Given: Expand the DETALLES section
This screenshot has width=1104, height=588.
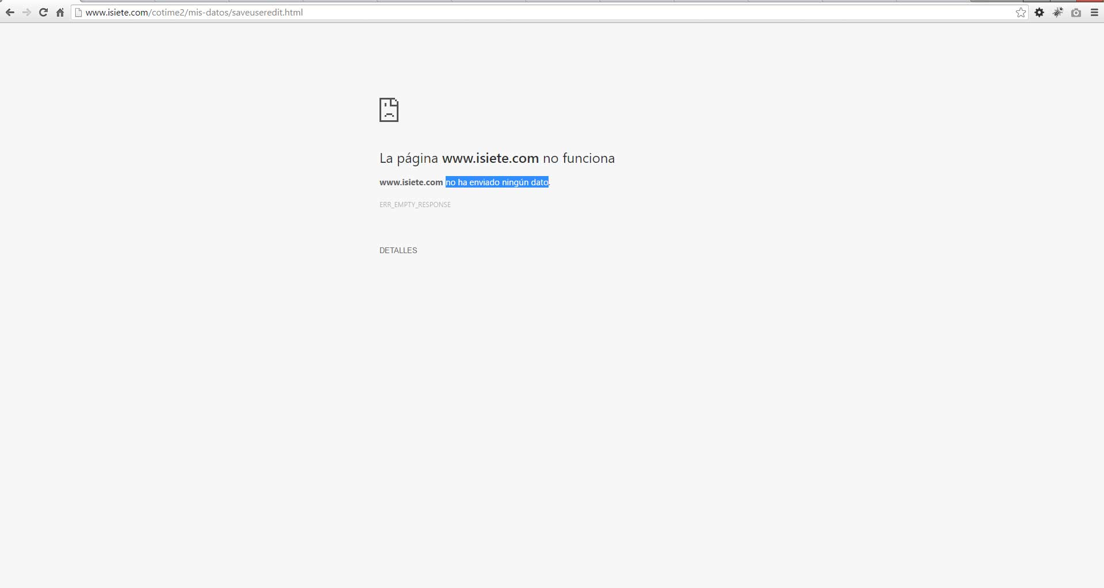Looking at the screenshot, I should [398, 250].
